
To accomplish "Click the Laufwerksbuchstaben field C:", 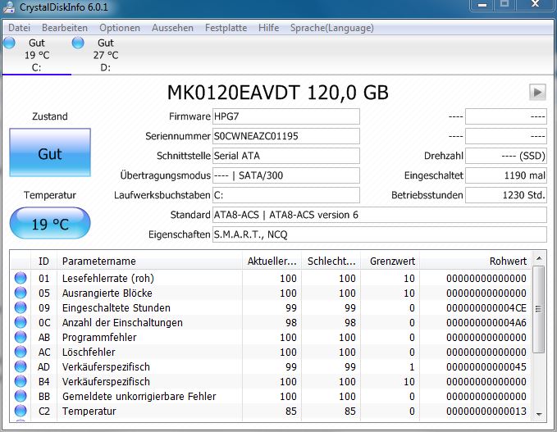I will 286,195.
